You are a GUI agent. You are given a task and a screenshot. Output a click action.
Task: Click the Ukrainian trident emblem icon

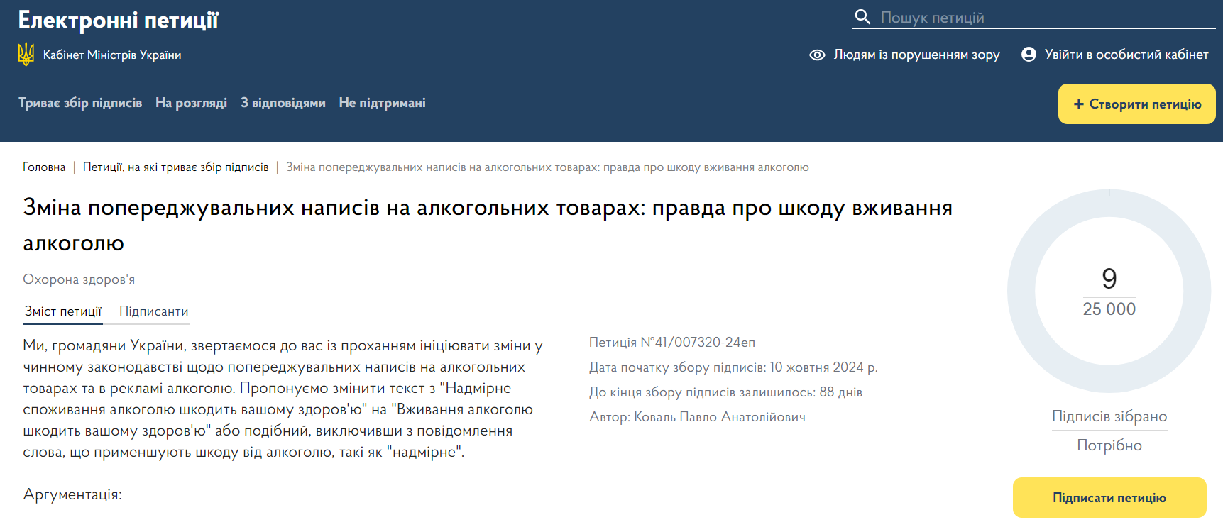26,55
